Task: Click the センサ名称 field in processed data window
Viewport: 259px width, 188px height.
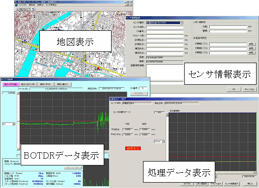Action: 137,103
